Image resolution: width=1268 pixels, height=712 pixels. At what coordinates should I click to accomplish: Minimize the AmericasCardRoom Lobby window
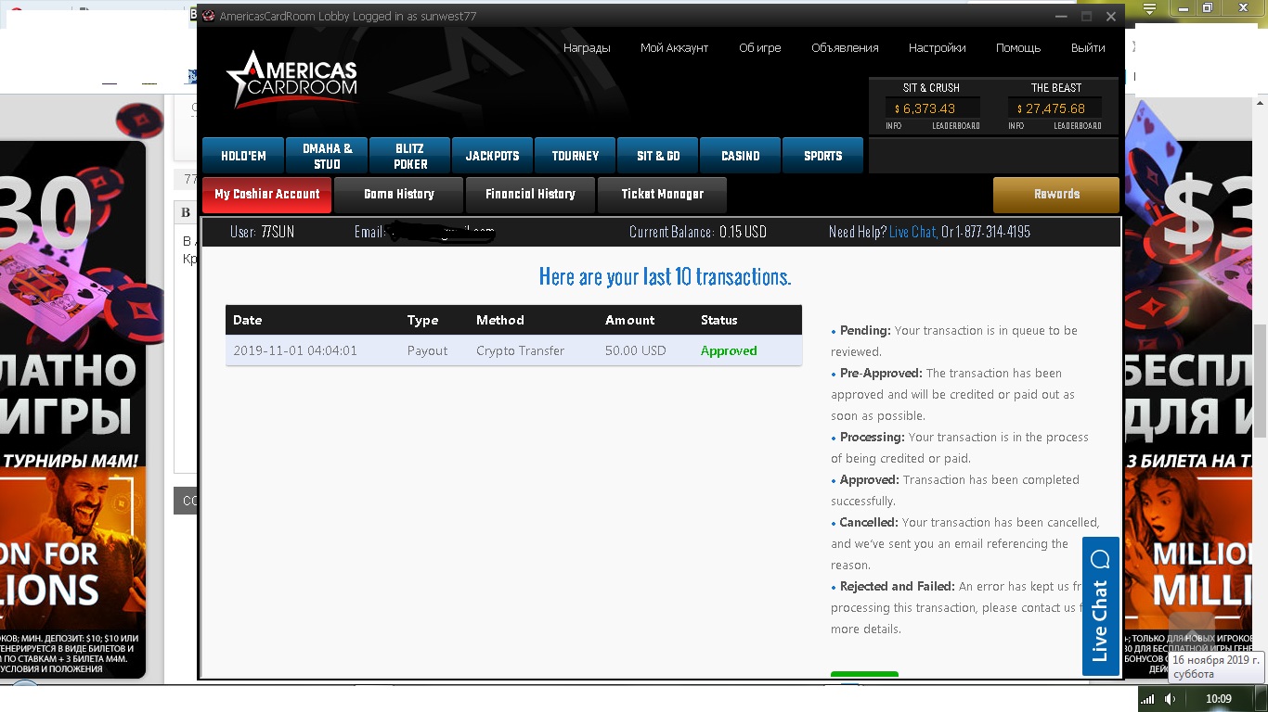click(x=1062, y=16)
